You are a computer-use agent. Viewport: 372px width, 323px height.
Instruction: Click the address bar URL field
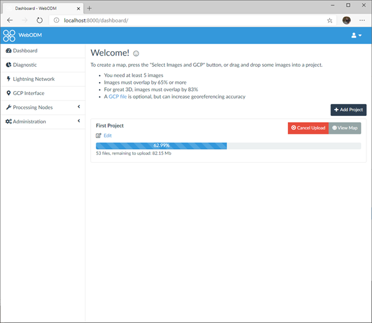click(x=185, y=20)
